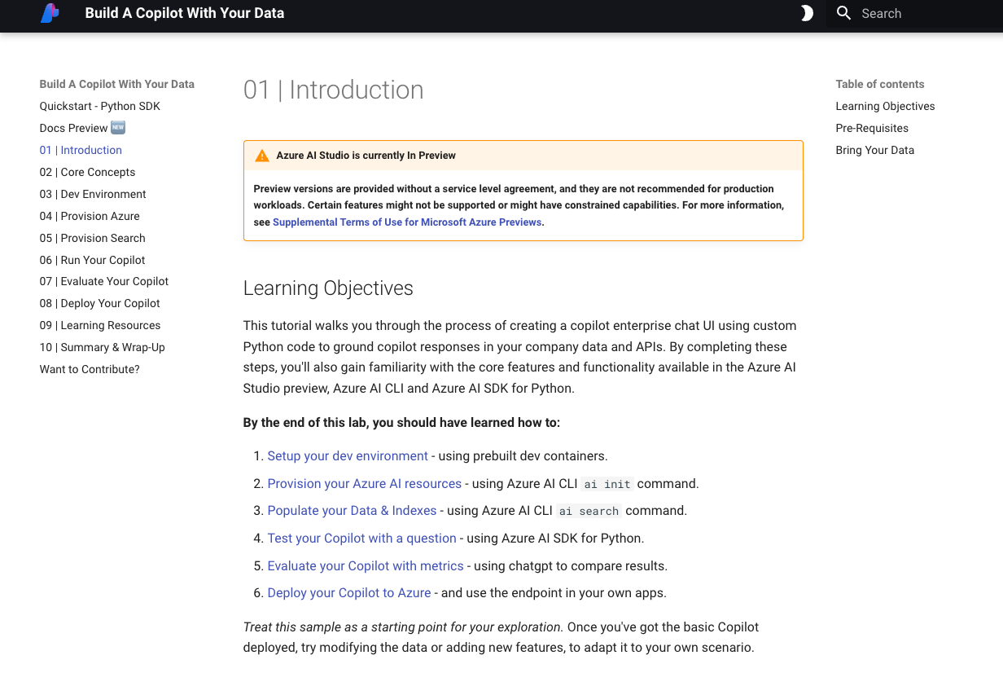
Task: Click the 'ai init' code snippet
Action: 607,484
